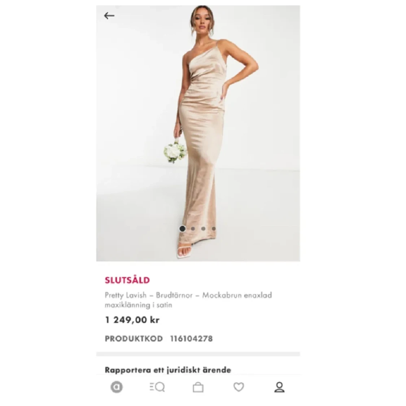Image resolution: width=406 pixels, height=406 pixels.
Task: Click the product code number 116104278
Action: coord(191,339)
